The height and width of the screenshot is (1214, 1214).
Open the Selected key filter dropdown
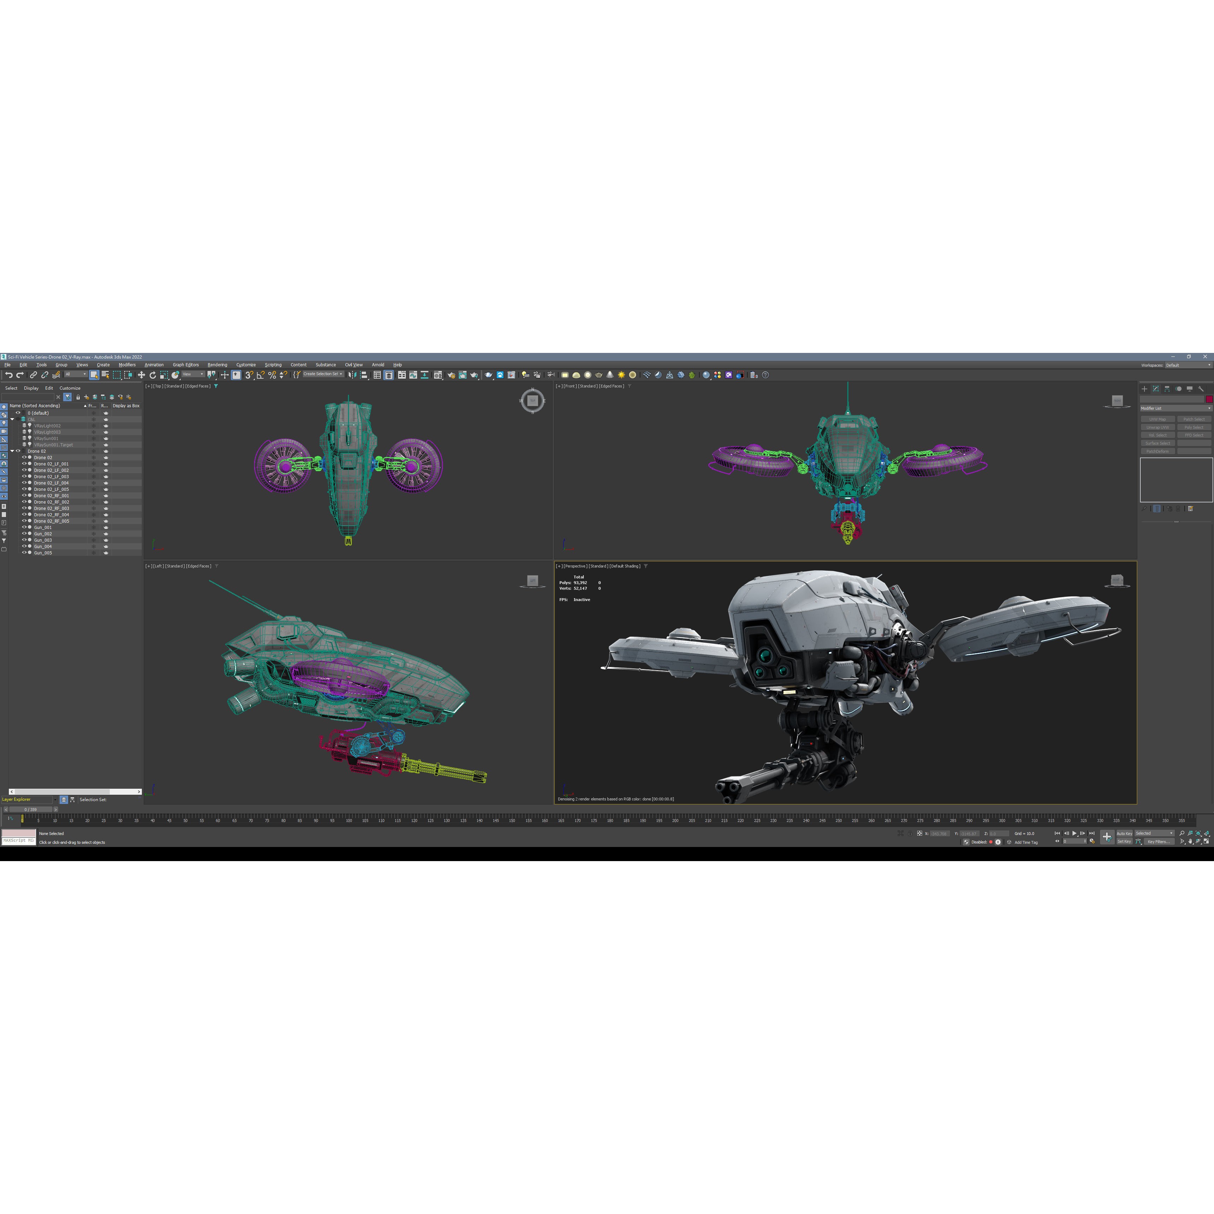point(1155,833)
